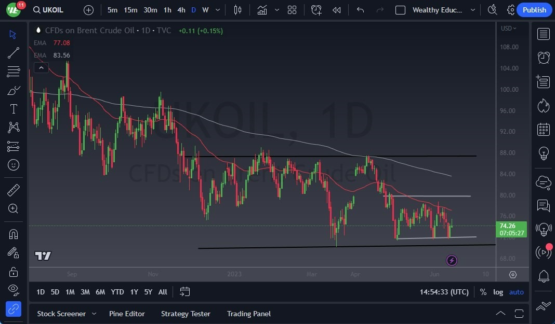Select the D daily timeframe
This screenshot has width=555, height=324.
point(193,10)
